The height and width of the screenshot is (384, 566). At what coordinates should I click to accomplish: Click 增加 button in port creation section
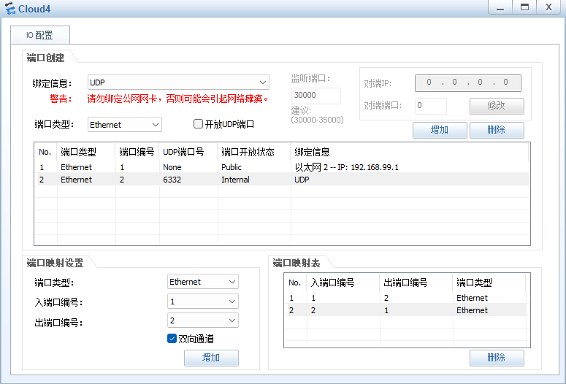pyautogui.click(x=440, y=130)
